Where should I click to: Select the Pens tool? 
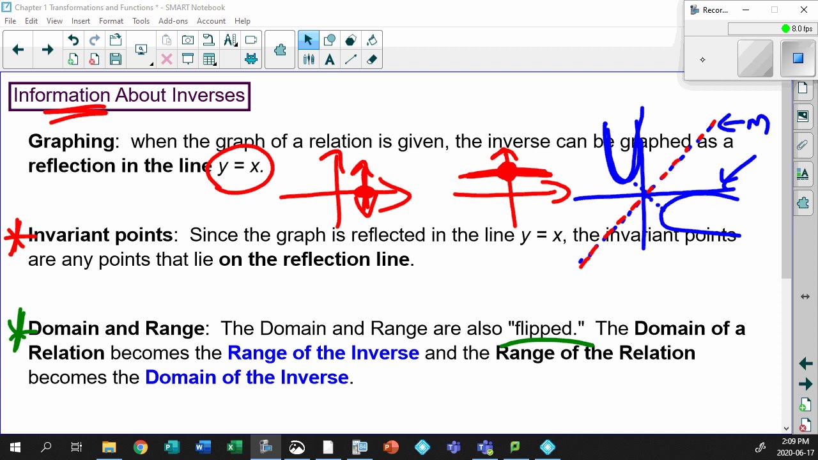click(309, 59)
